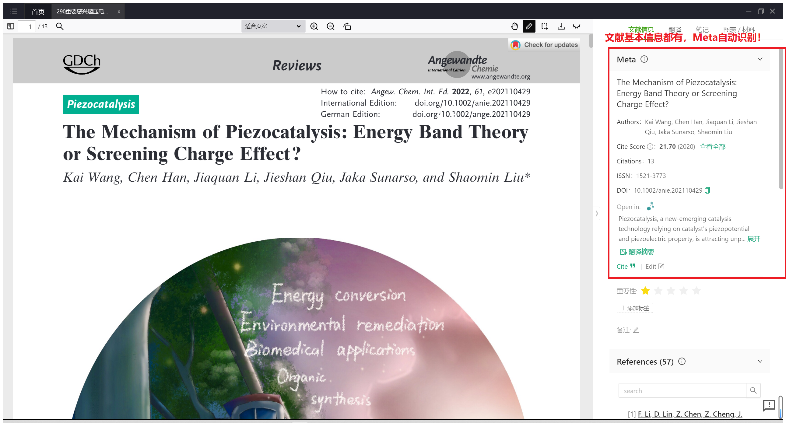
Task: Show Cite Score info icon
Action: tap(650, 147)
